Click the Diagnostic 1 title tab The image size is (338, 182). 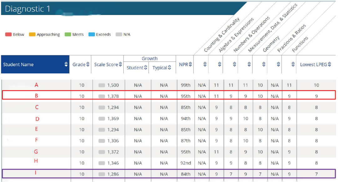pos(28,9)
